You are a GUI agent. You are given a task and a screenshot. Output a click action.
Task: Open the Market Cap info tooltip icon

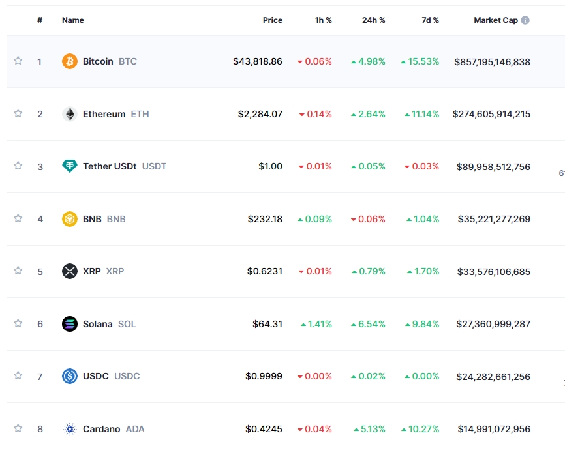(525, 20)
